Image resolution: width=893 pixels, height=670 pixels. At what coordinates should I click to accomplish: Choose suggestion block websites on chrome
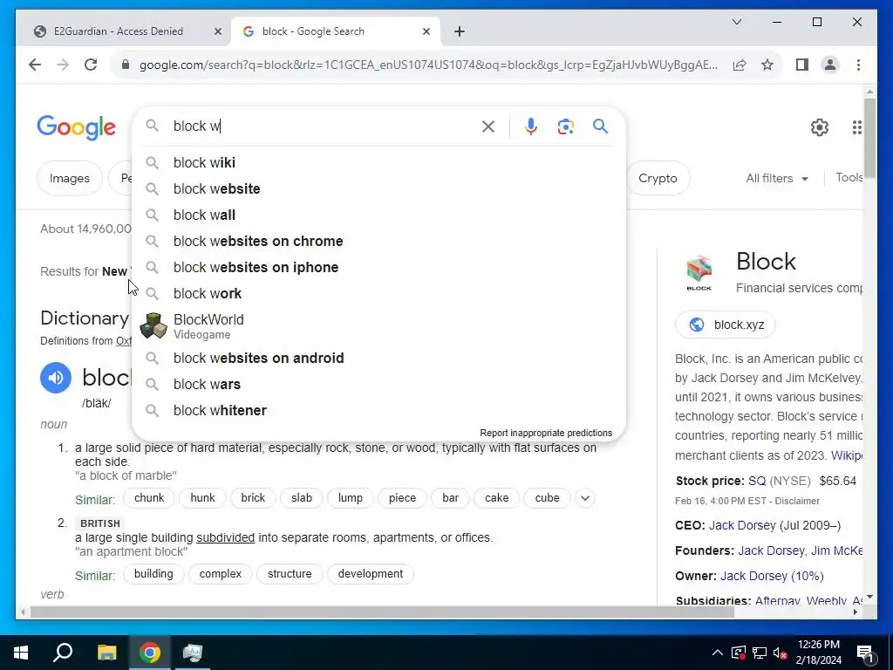click(378, 242)
